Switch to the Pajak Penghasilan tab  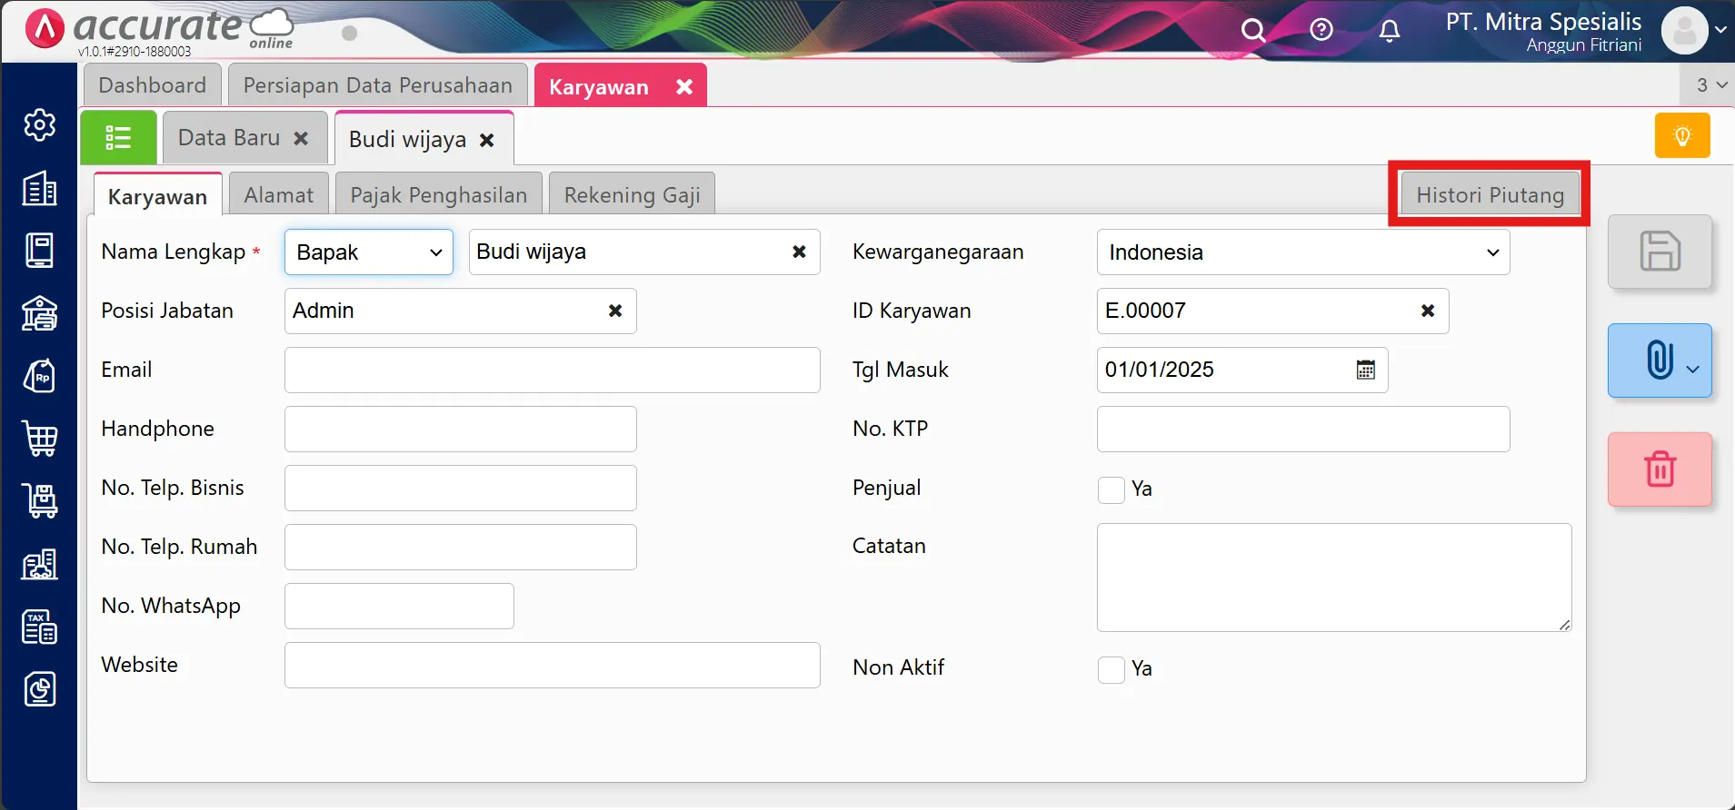point(438,195)
